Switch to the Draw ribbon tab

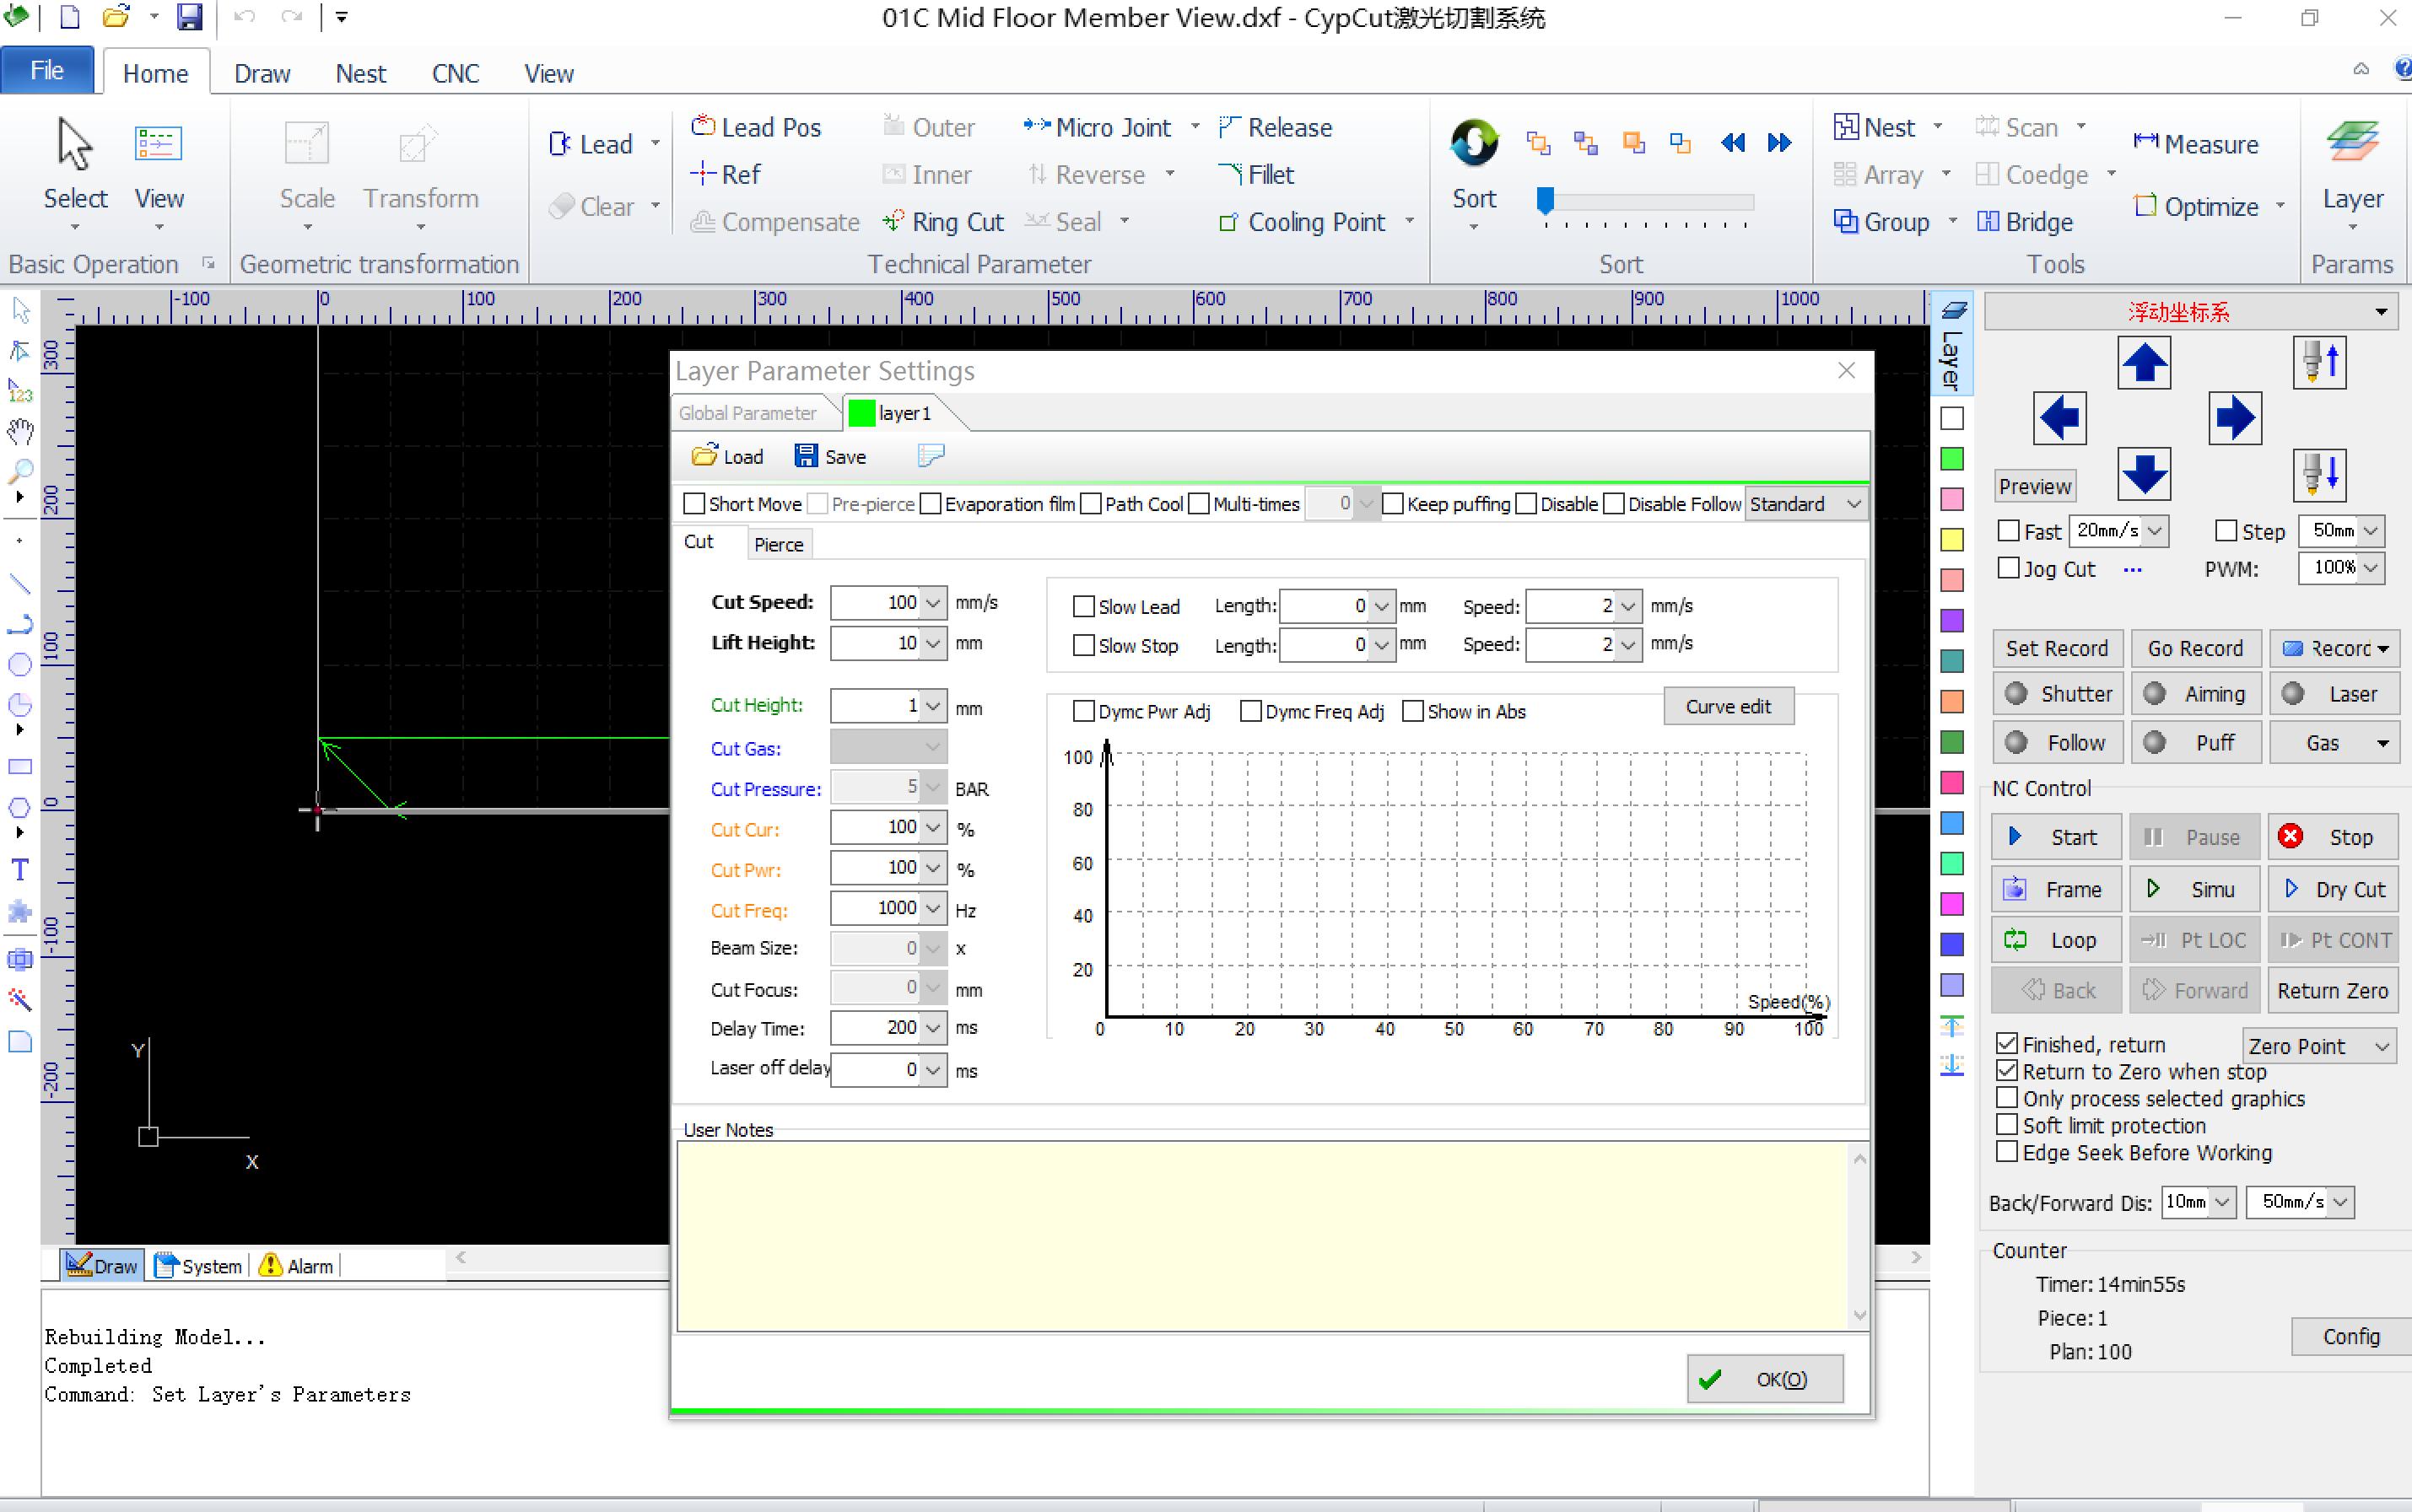(x=262, y=73)
